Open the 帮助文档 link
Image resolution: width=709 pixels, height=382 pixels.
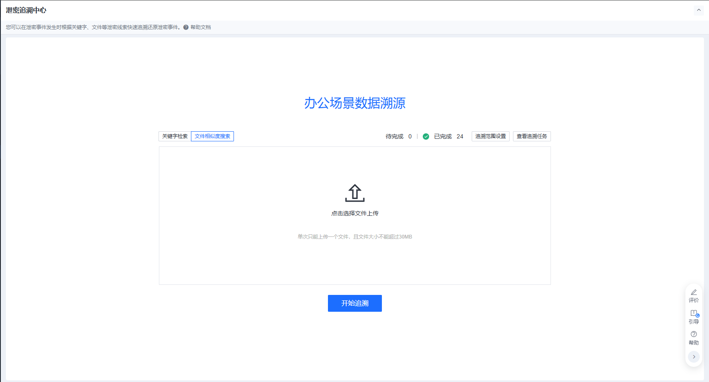click(201, 27)
